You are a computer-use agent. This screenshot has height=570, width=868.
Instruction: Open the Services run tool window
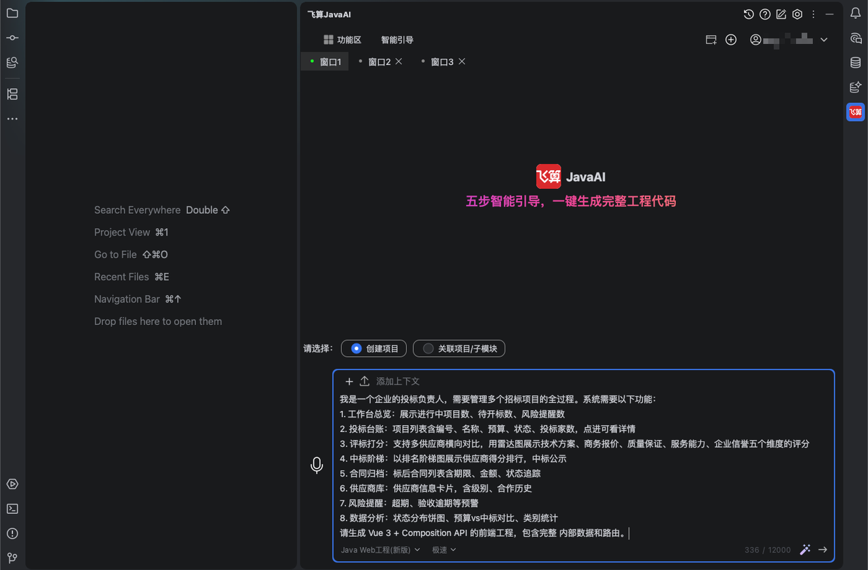tap(12, 484)
